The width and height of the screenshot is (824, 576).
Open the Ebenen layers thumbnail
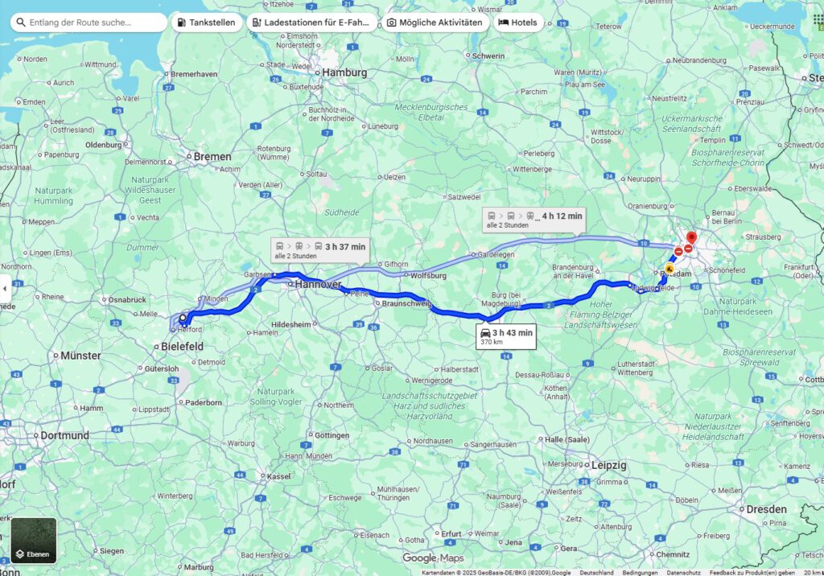34,541
